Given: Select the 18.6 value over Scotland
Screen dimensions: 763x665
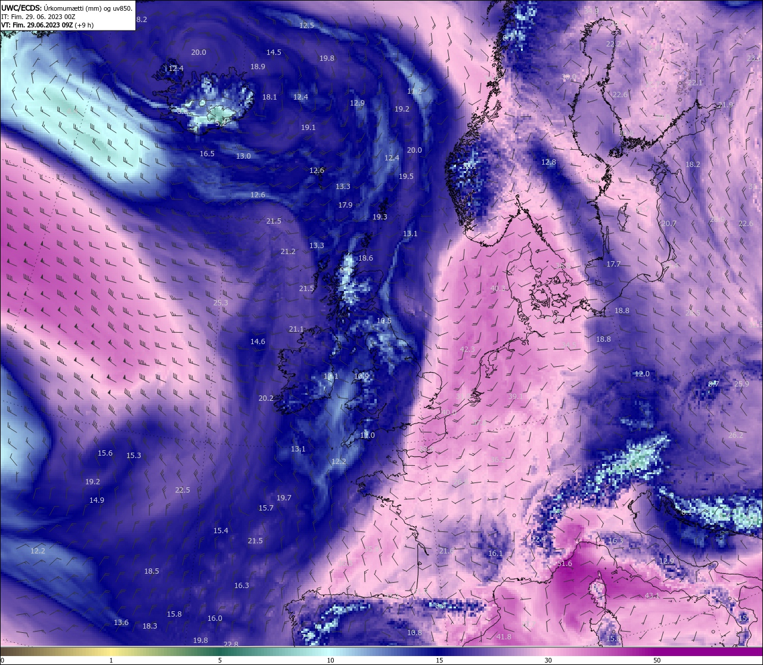Looking at the screenshot, I should coord(365,258).
